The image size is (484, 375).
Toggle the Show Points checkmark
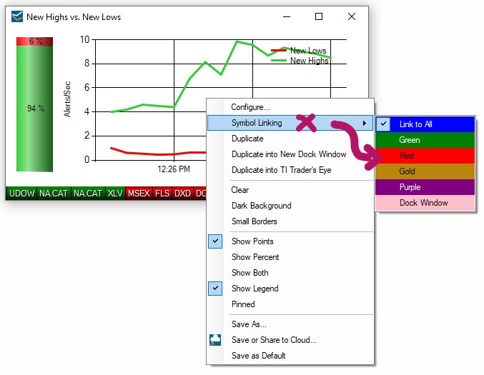point(215,241)
